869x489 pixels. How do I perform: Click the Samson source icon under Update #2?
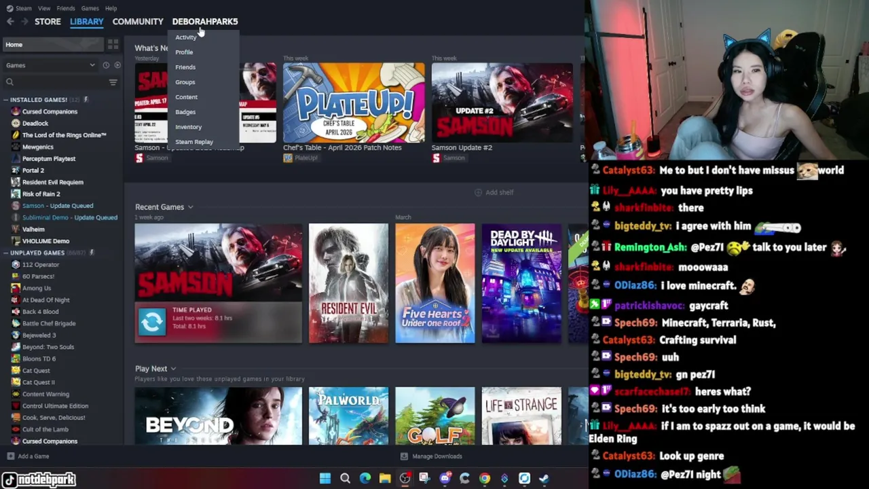click(436, 158)
